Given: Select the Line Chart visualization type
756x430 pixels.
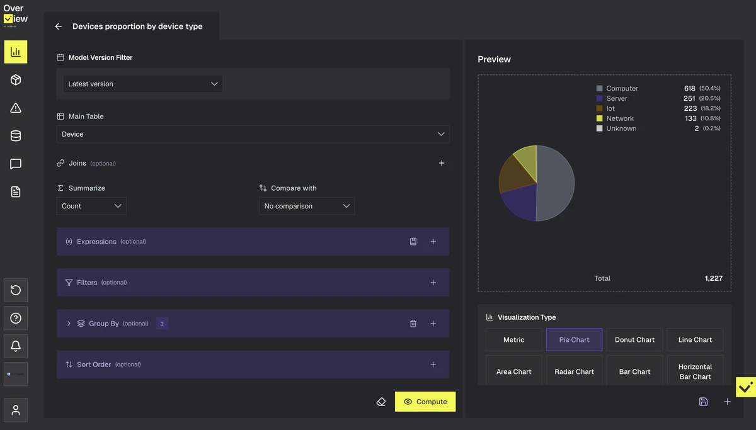Looking at the screenshot, I should [695, 340].
